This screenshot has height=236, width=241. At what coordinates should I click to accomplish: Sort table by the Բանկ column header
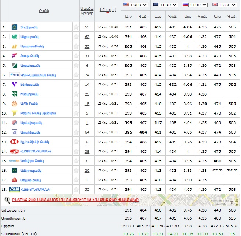pyautogui.click(x=44, y=11)
